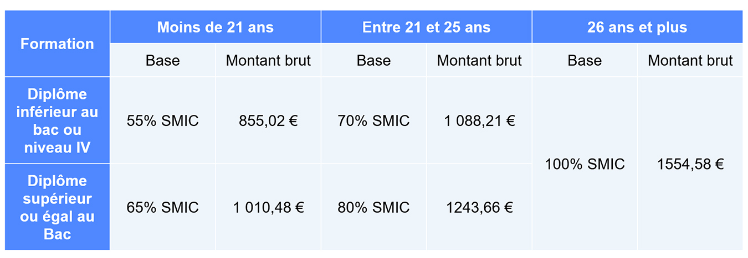This screenshot has height=258, width=748.
Task: Click the 70% SMIC cell
Action: (x=373, y=120)
